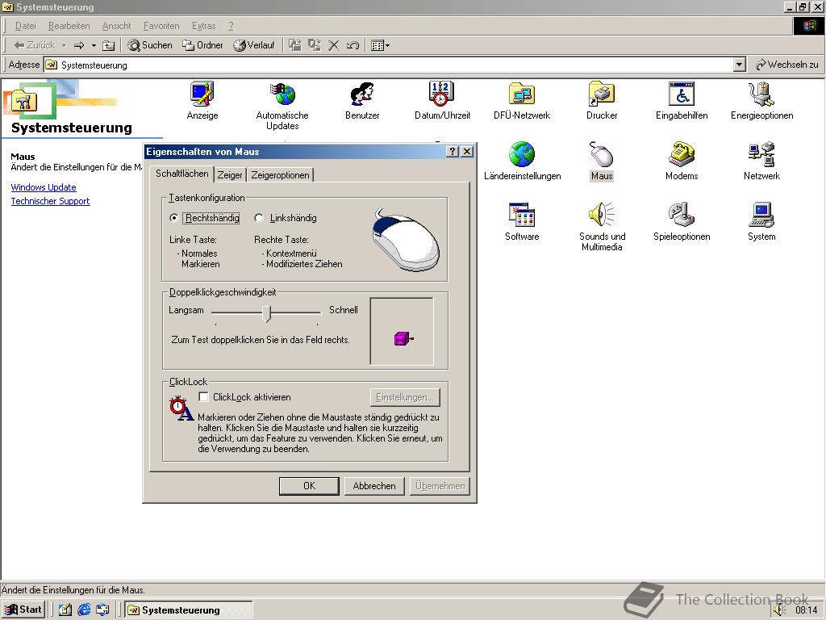Click the Übernehmen button
This screenshot has height=620, width=826.
[x=440, y=485]
